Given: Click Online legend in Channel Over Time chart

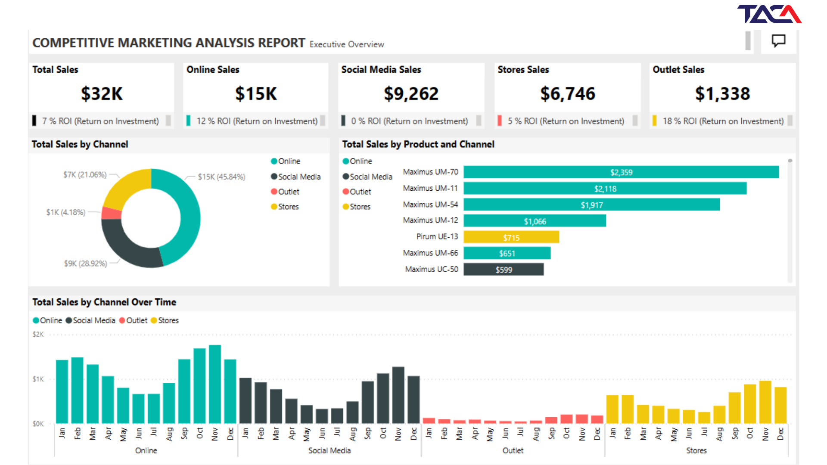Looking at the screenshot, I should point(47,320).
